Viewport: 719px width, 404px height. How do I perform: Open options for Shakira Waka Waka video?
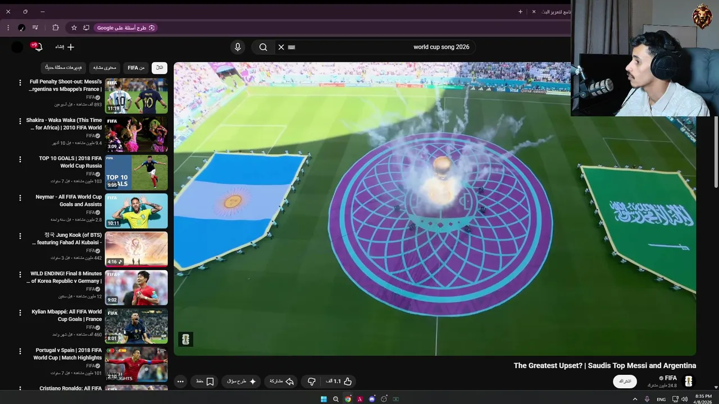(x=20, y=121)
